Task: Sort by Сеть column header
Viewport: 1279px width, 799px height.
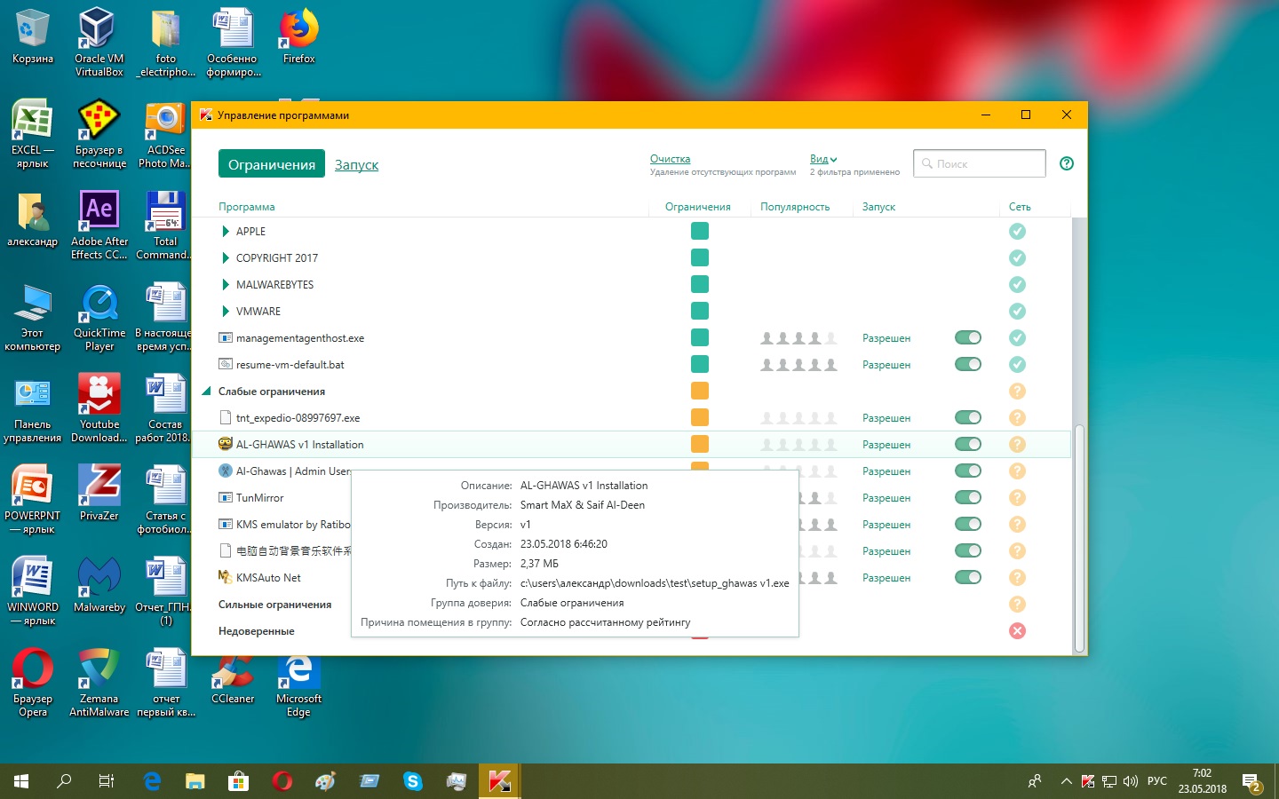Action: [x=1020, y=207]
